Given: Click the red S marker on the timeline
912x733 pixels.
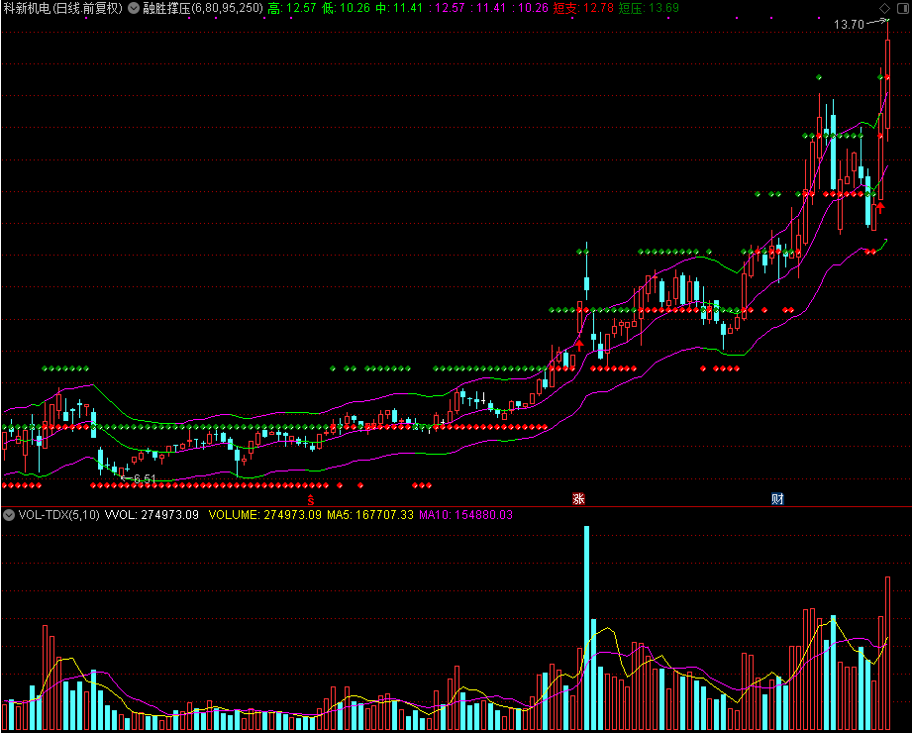Looking at the screenshot, I should point(311,499).
